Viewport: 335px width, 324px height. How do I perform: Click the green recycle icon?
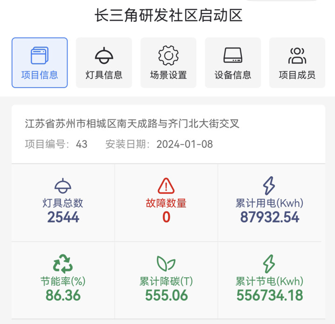click(63, 264)
